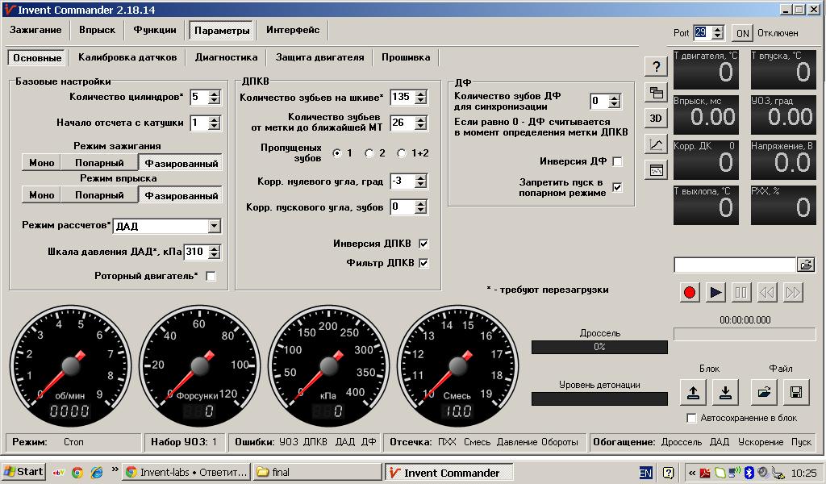The height and width of the screenshot is (484, 826).
Task: Click the log file path input field
Action: [735, 265]
